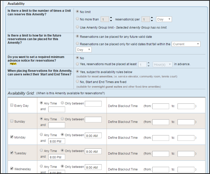Select Only between for Tuesday
Screen dimensions: 210x174
62,150
